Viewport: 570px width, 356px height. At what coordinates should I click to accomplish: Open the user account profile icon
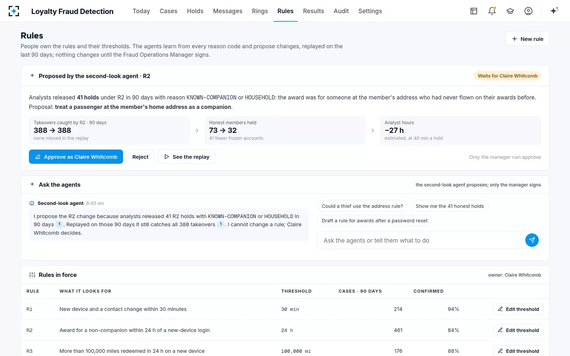(x=528, y=11)
